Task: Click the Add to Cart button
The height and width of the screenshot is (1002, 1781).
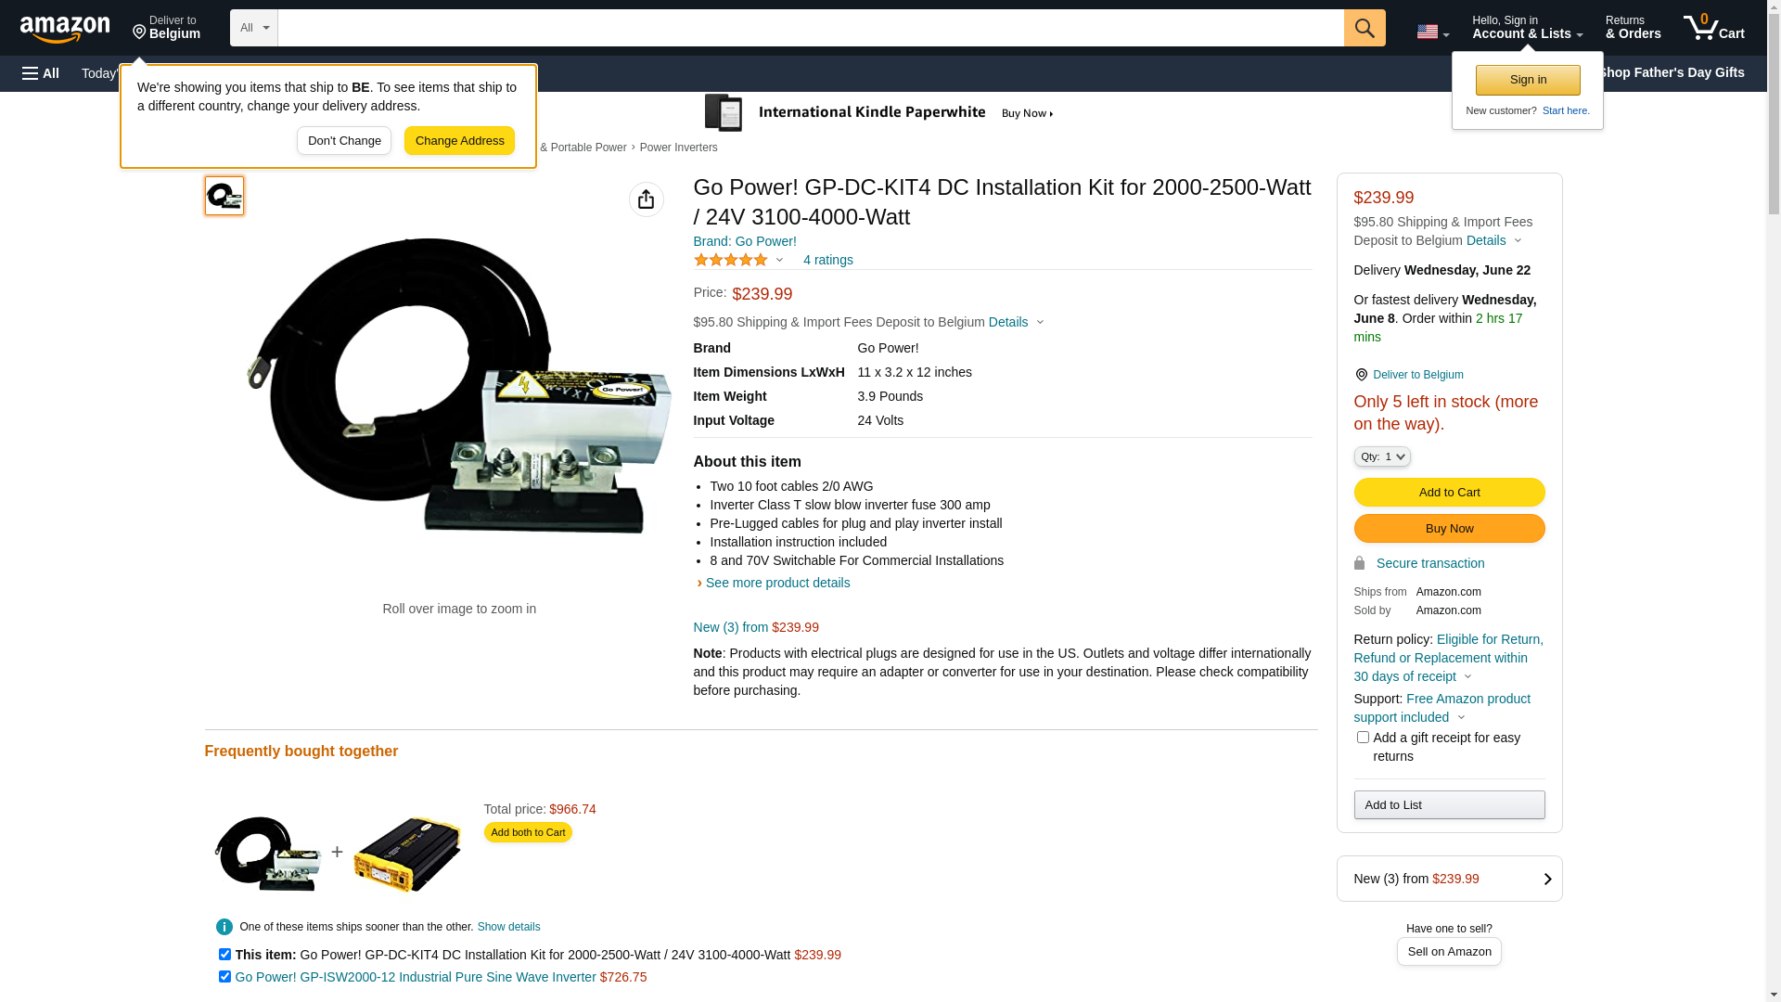Action: coord(1449,493)
